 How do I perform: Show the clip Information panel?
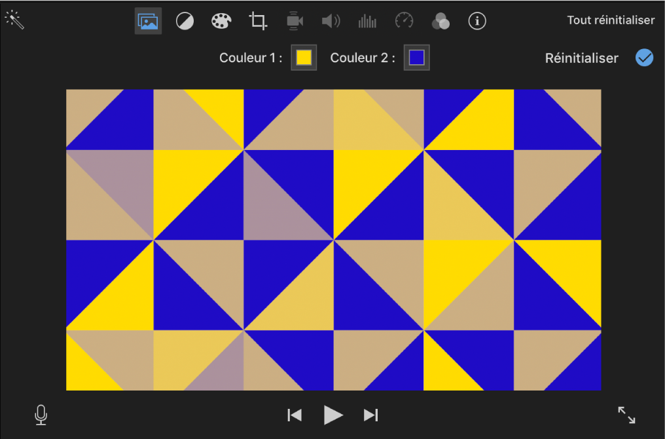(477, 20)
